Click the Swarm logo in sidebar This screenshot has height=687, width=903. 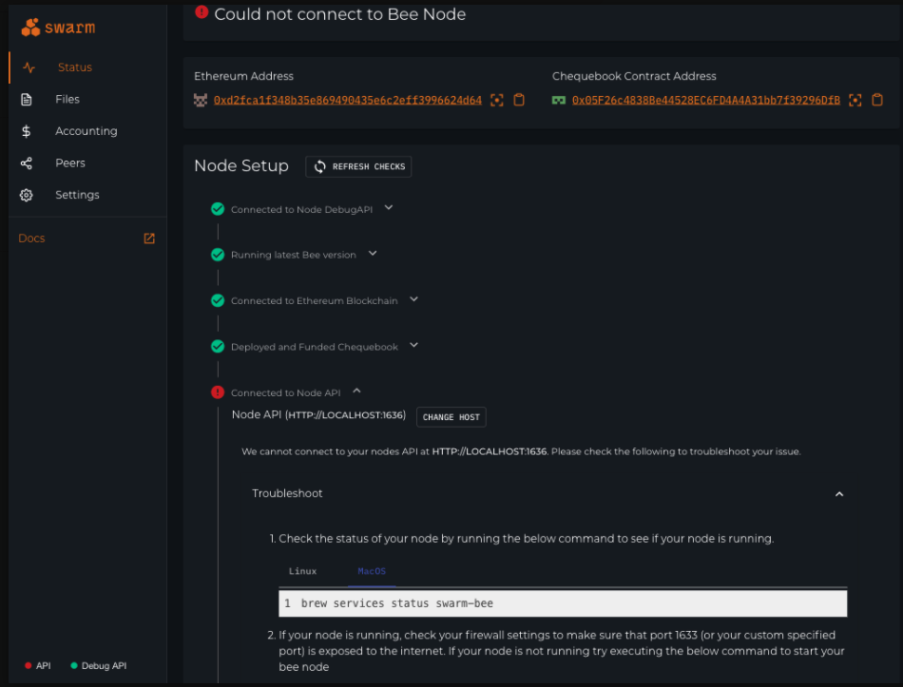click(x=58, y=28)
